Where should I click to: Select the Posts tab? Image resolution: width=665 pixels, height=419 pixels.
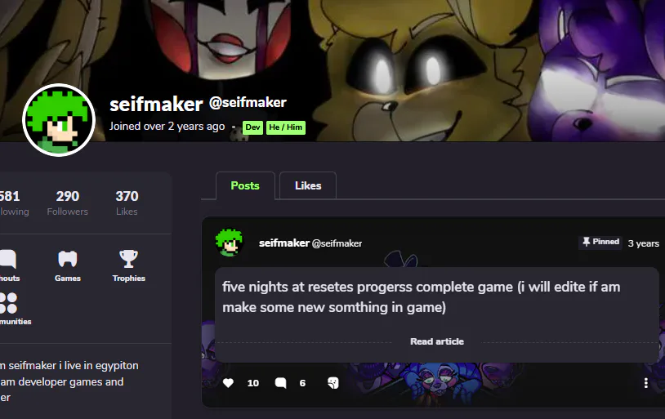pyautogui.click(x=245, y=185)
